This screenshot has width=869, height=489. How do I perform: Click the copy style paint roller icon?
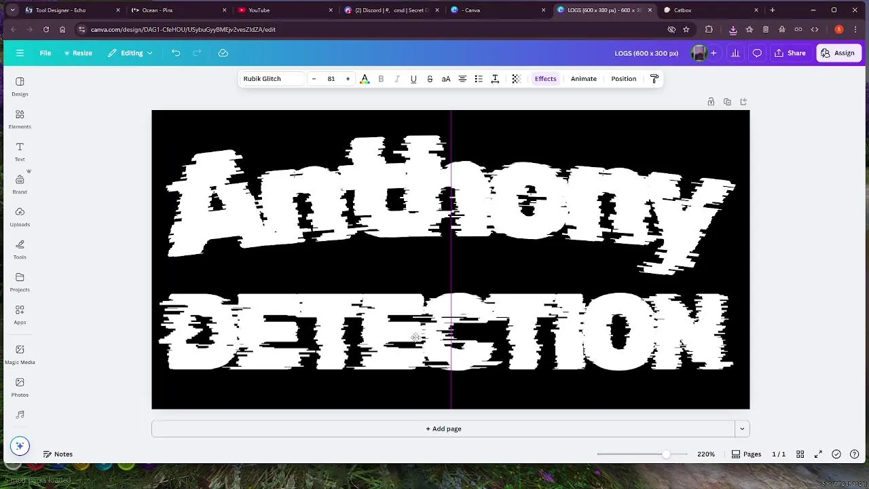click(x=654, y=79)
